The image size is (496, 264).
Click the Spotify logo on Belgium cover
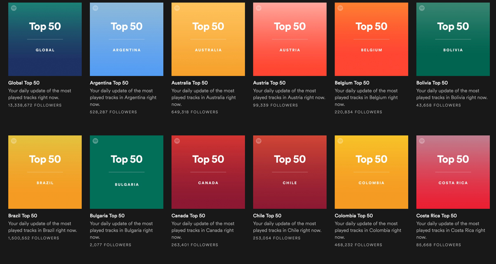tap(340, 8)
